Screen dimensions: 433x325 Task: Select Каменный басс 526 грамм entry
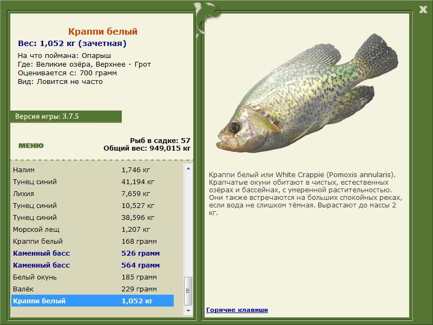pyautogui.click(x=92, y=253)
